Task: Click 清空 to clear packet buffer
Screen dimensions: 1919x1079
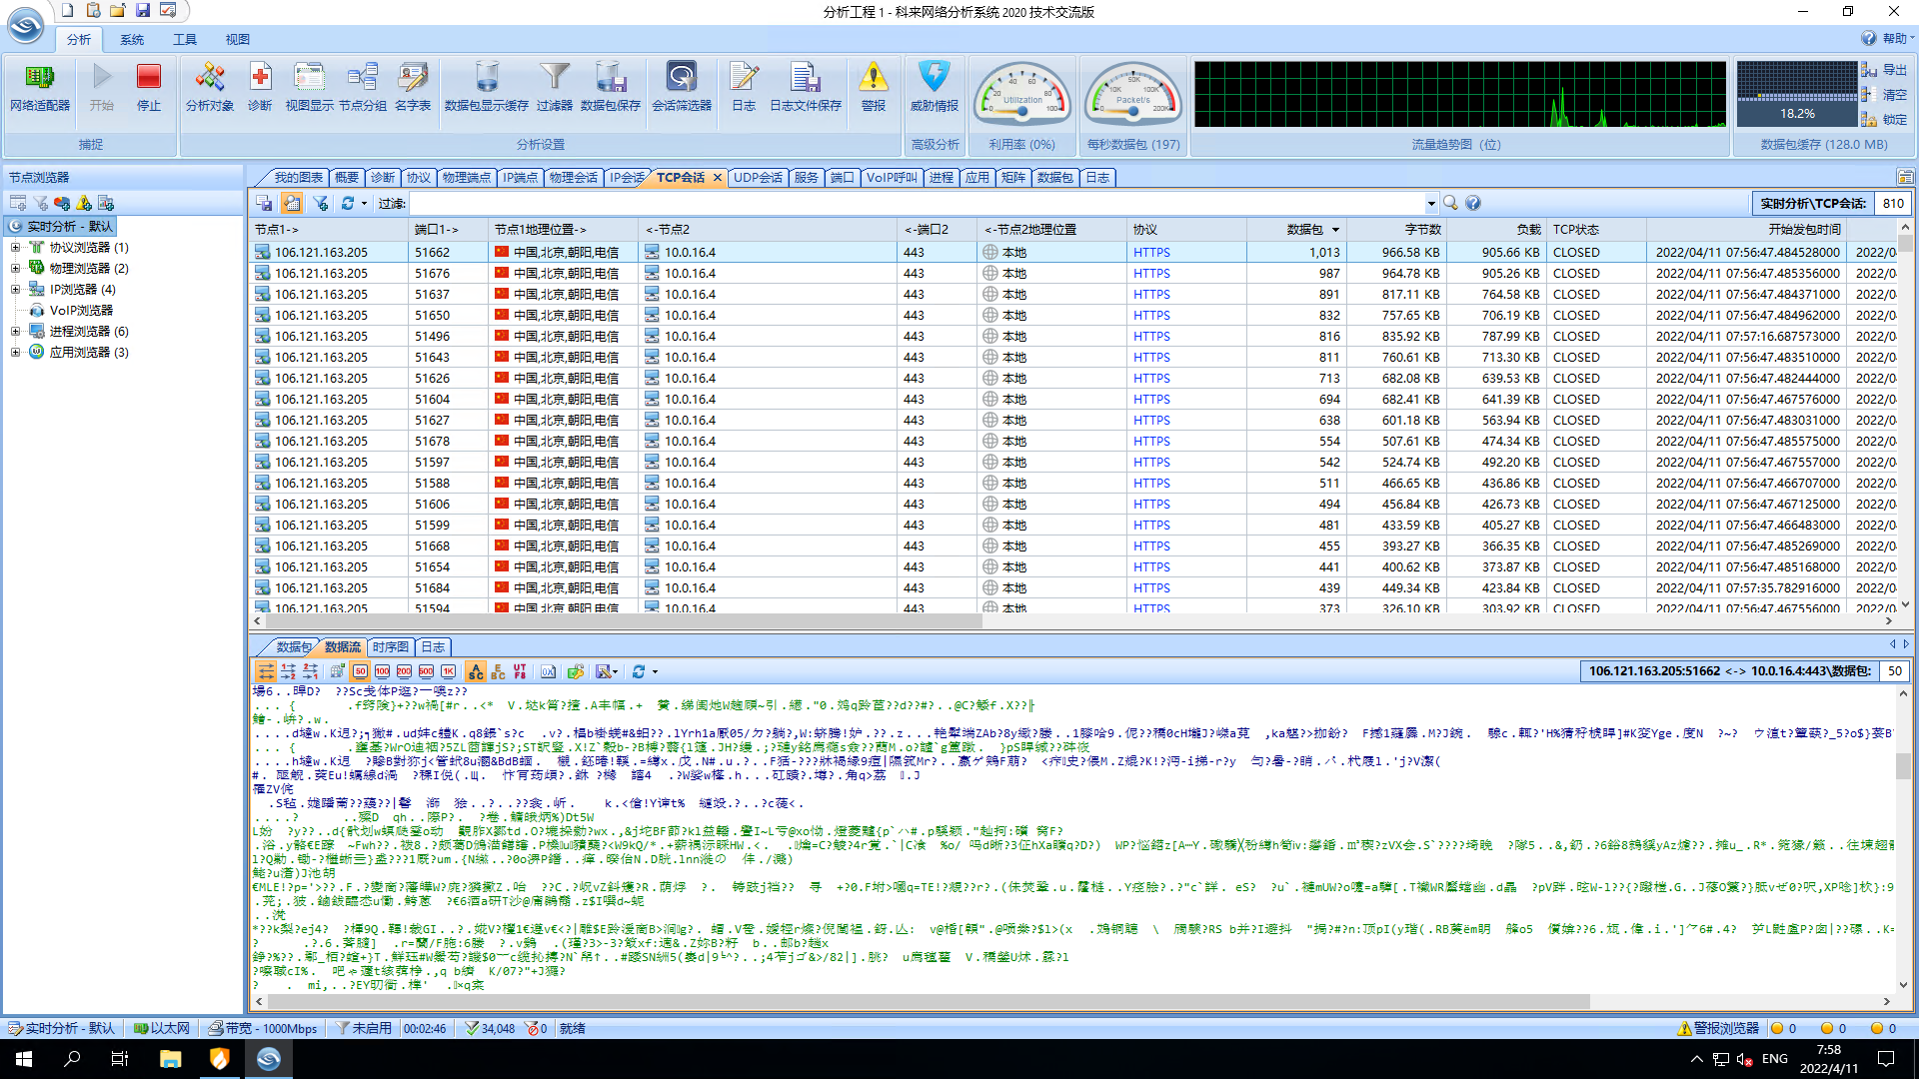Action: (x=1884, y=95)
